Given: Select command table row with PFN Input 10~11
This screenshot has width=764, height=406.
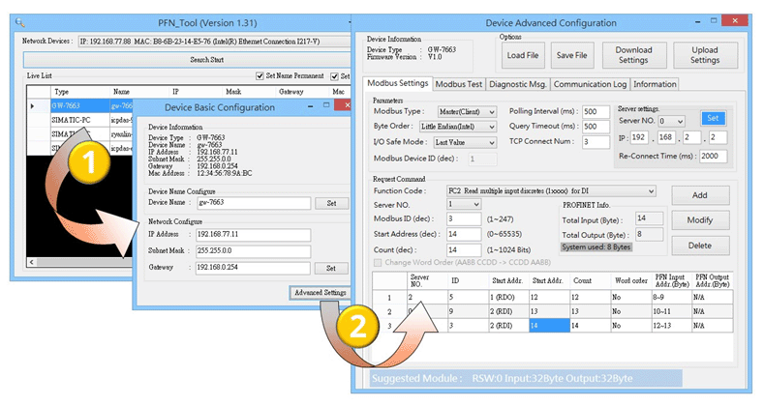Looking at the screenshot, I should [553, 311].
